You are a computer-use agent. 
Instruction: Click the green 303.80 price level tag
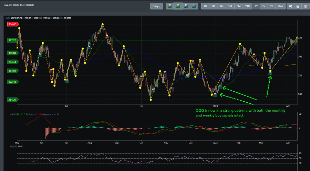pos(13,53)
